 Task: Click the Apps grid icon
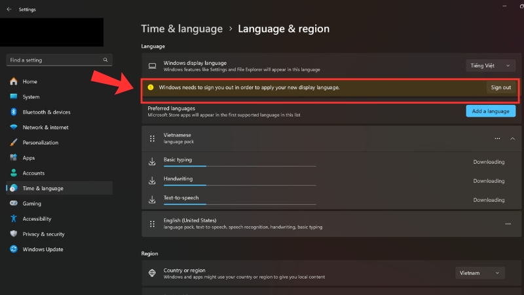click(14, 157)
